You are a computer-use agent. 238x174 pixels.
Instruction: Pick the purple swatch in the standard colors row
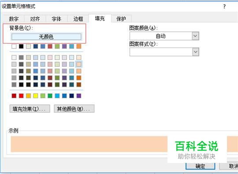(x=79, y=96)
